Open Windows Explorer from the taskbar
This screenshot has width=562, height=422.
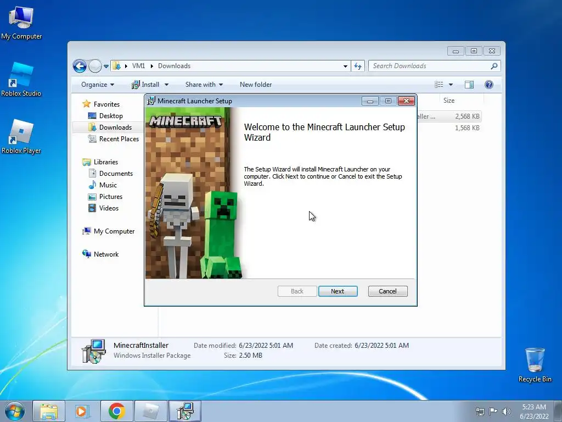coord(49,411)
